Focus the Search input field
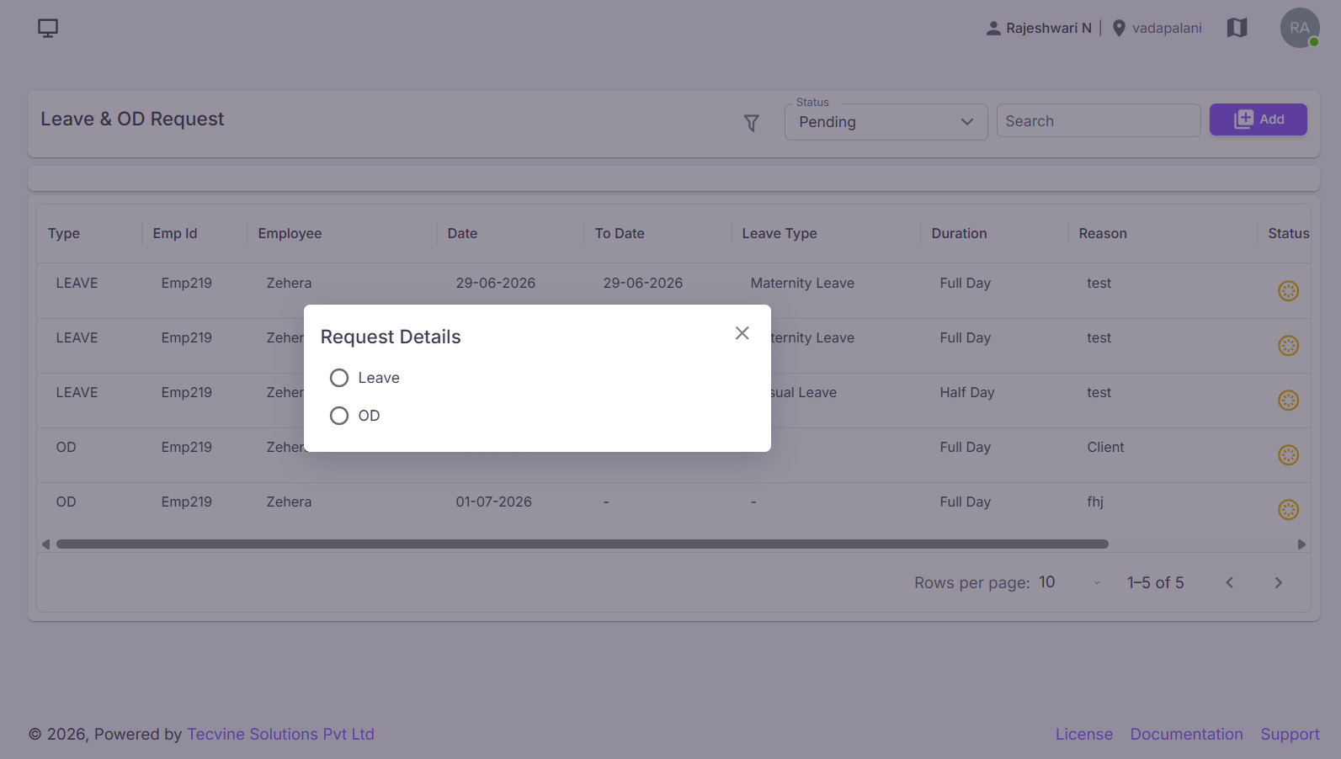 [x=1099, y=120]
